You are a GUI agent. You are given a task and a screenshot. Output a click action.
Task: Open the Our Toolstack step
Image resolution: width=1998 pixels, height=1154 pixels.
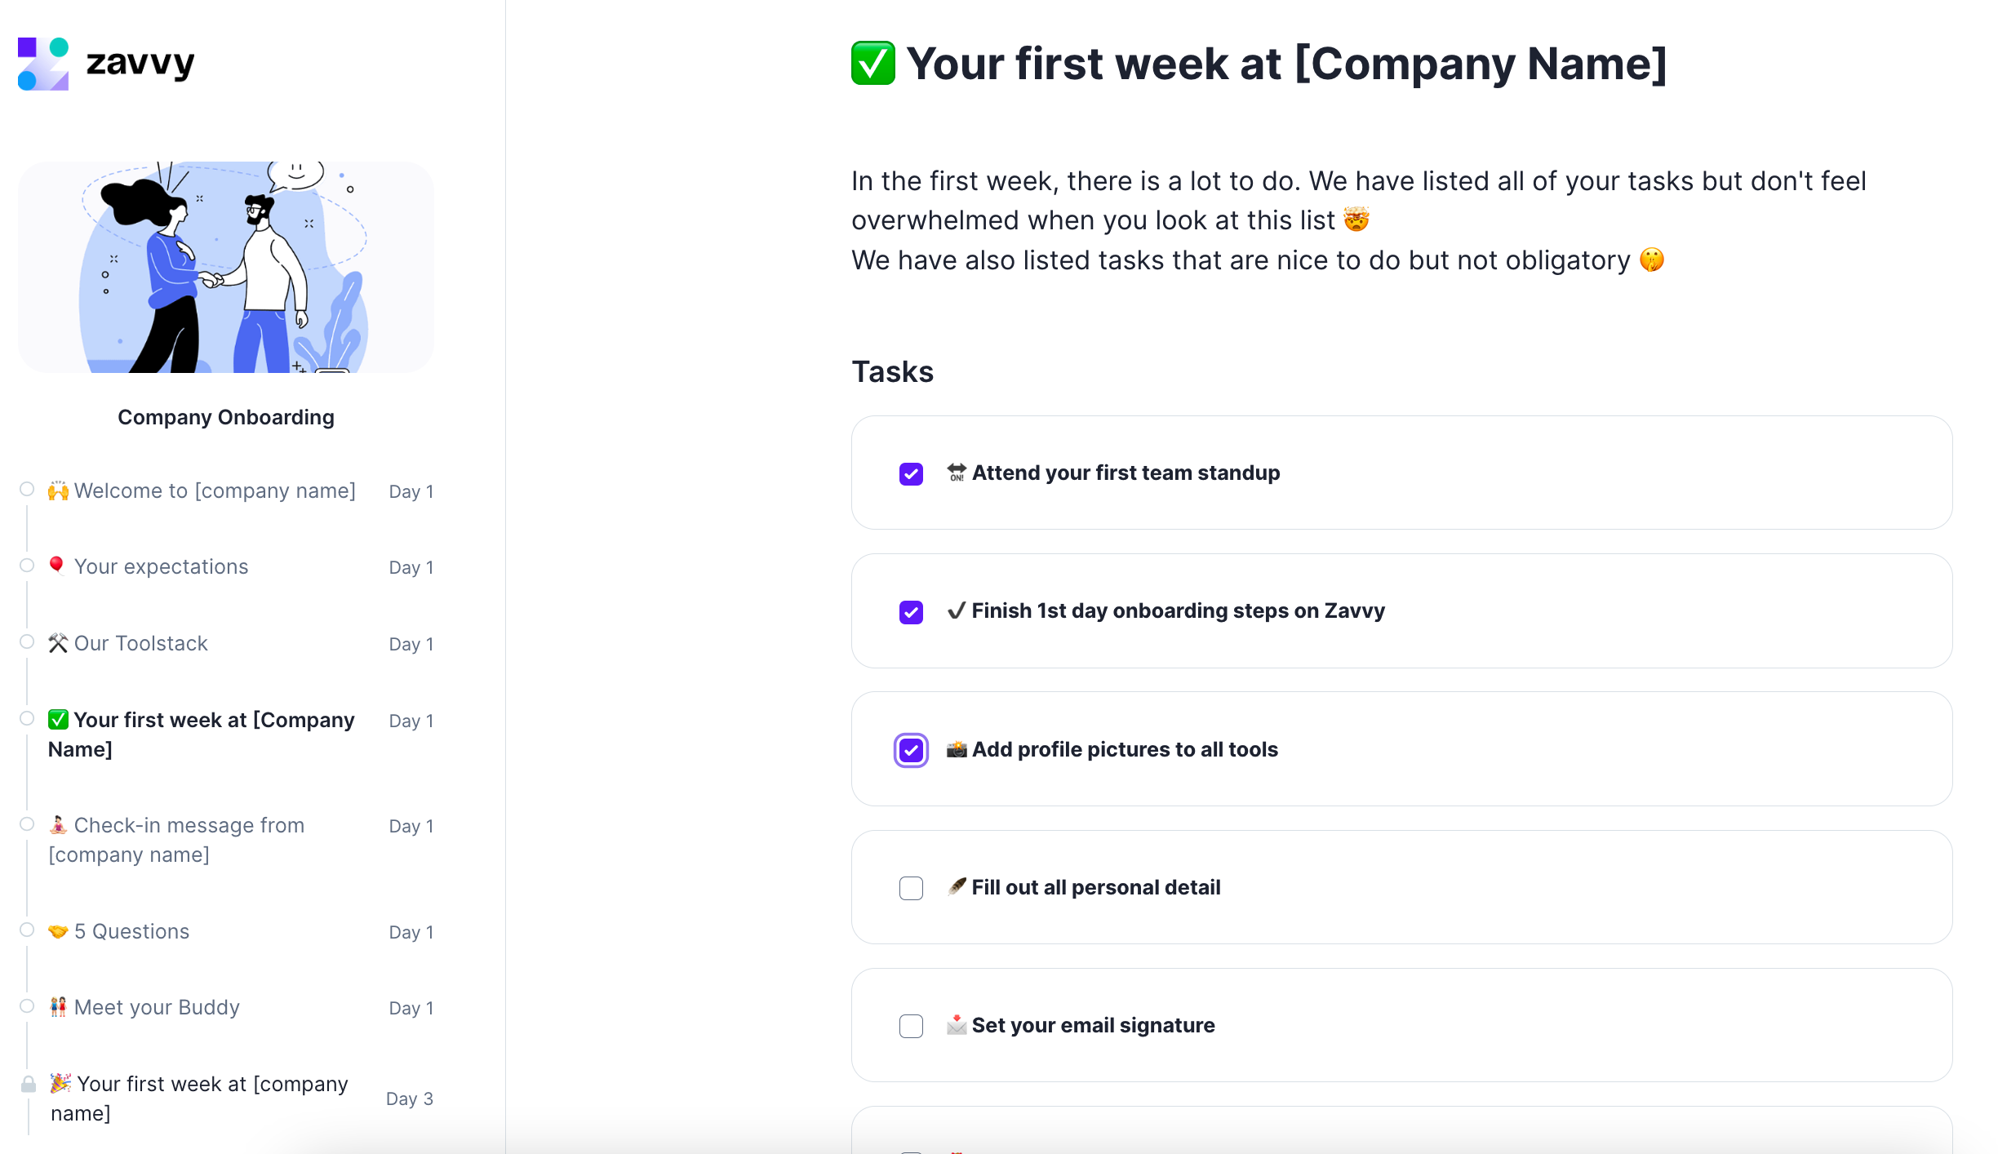(140, 643)
